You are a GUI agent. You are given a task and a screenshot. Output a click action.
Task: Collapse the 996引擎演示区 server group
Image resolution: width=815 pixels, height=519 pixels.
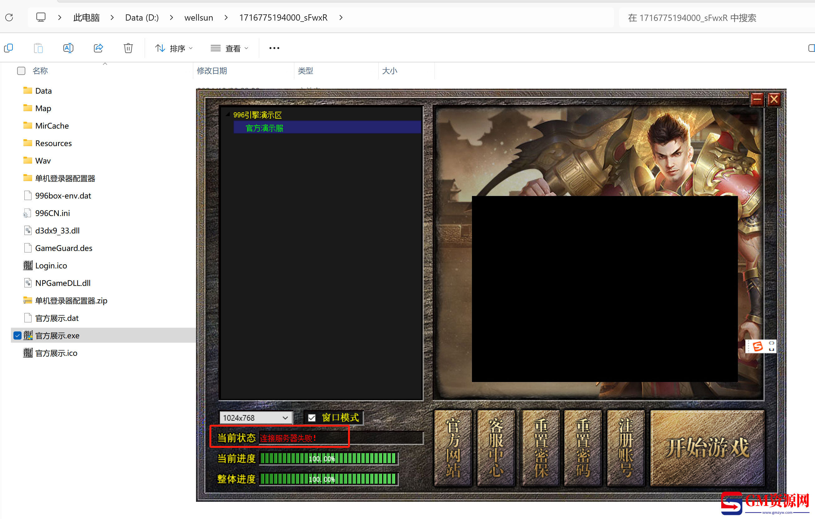pos(228,115)
